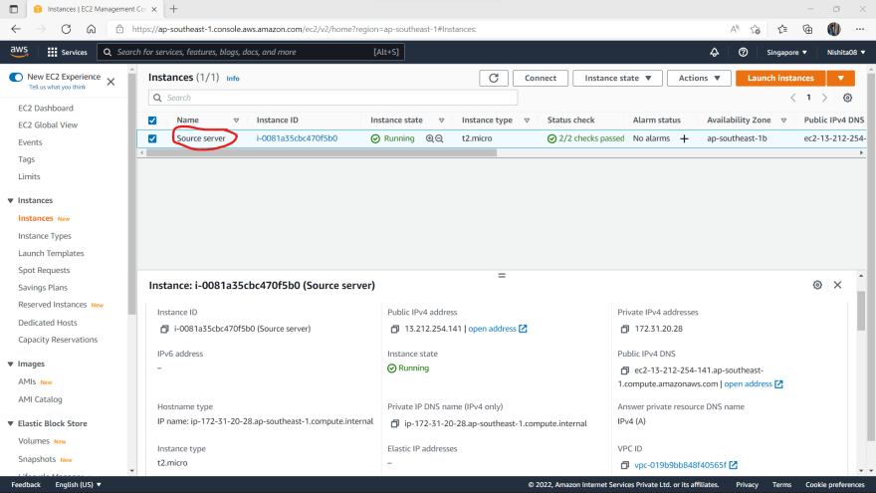Open browser collections icon
876x493 pixels.
[x=807, y=29]
